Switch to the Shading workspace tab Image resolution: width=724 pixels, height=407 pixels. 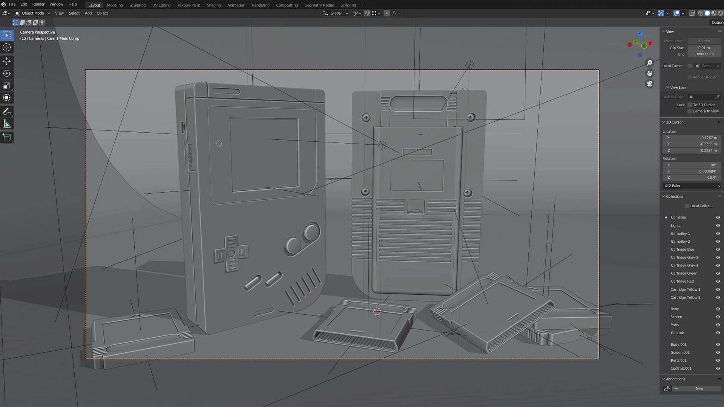pos(213,5)
